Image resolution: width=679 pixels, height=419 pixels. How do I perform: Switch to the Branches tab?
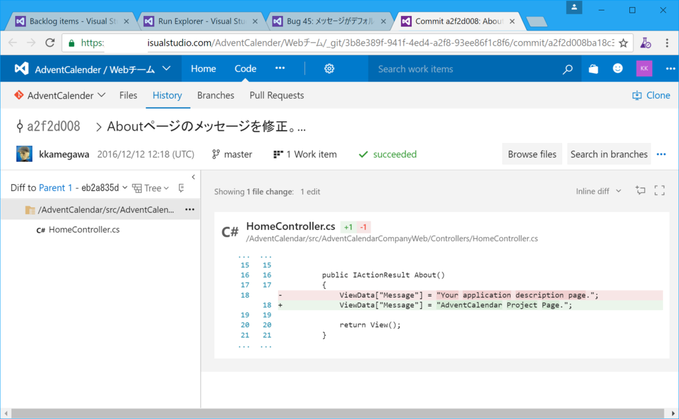click(x=216, y=95)
